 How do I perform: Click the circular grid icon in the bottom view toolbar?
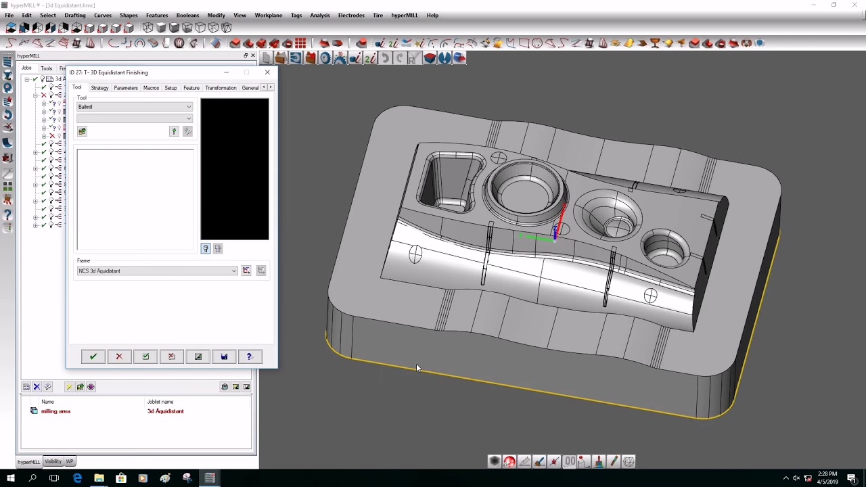pyautogui.click(x=629, y=461)
